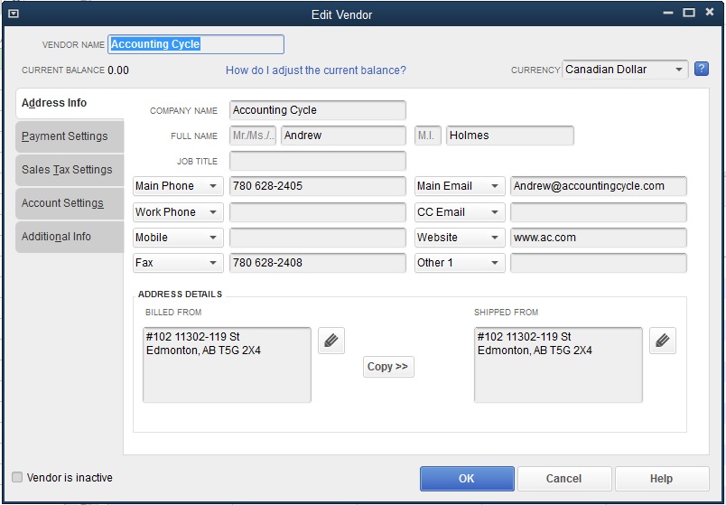Select the Address Info tab
This screenshot has height=505, width=726.
tap(70, 103)
